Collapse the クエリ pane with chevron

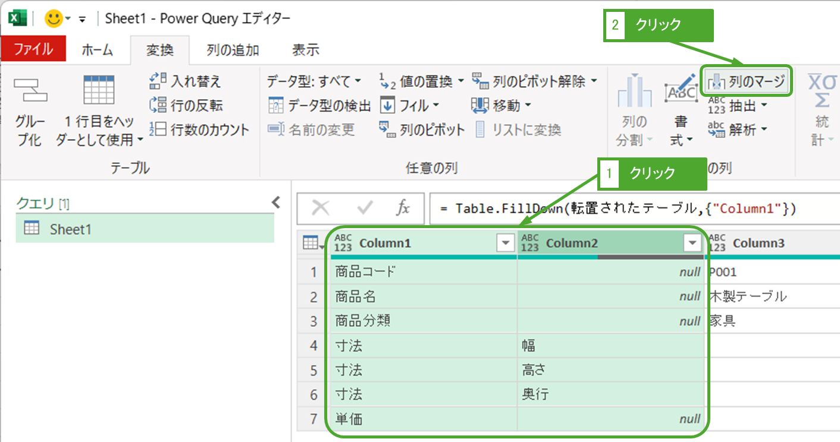click(x=275, y=203)
